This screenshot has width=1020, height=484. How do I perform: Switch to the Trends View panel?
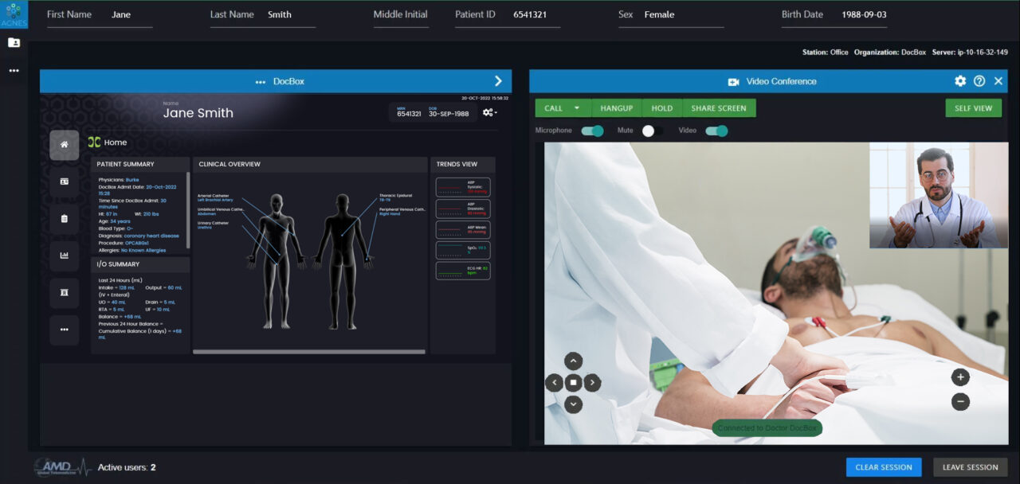point(462,164)
